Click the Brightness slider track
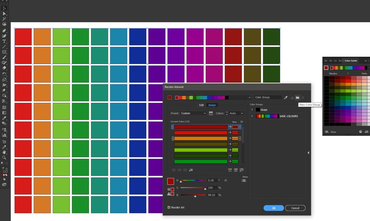The height and width of the screenshot is (221, 370). coord(199,195)
